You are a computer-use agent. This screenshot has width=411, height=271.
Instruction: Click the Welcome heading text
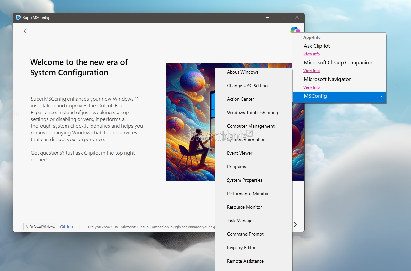click(x=79, y=68)
